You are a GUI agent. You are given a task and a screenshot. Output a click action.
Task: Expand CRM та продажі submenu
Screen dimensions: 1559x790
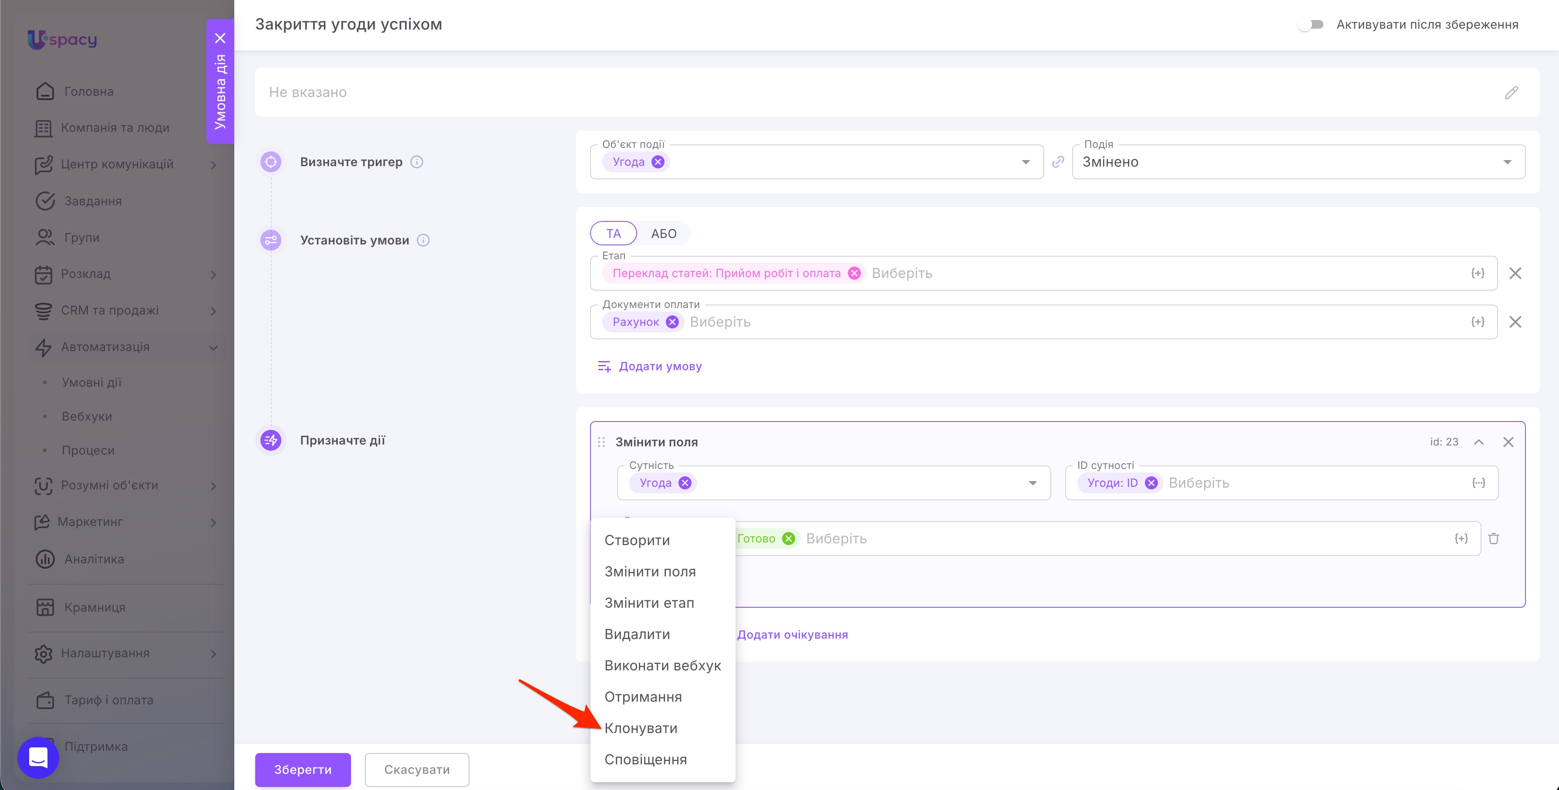point(213,311)
